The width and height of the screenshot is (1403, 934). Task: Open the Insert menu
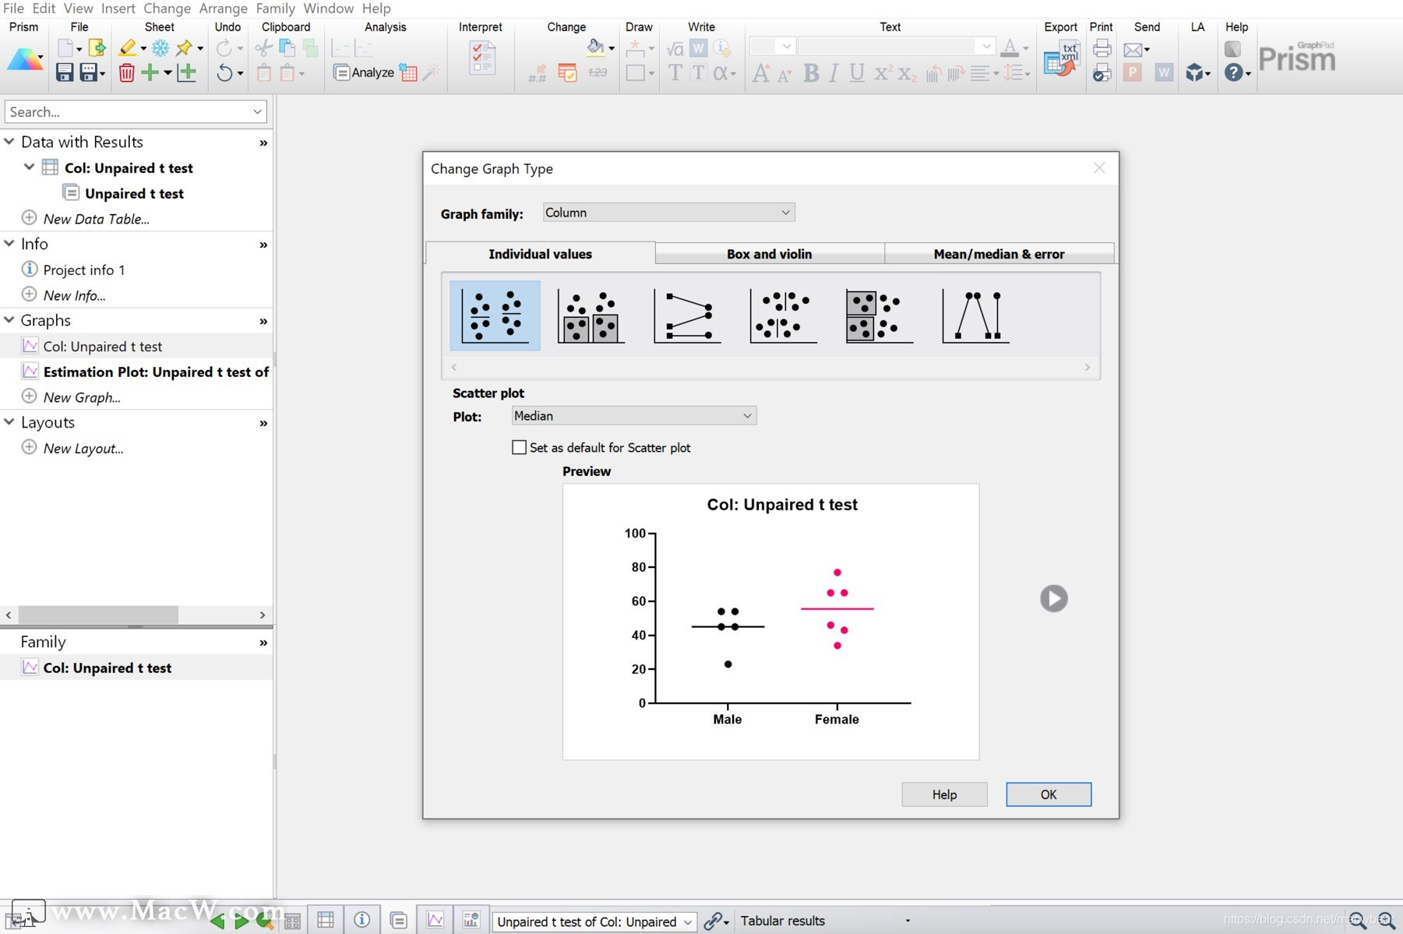(x=118, y=9)
